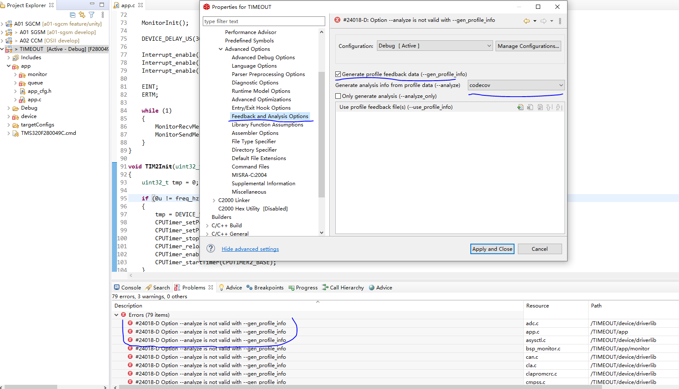
Task: Collapse the TIMEOUT project node
Action: 3,49
